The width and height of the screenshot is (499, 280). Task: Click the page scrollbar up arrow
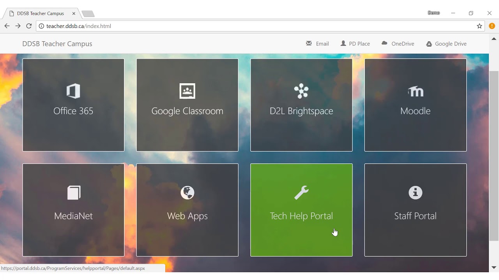[x=494, y=38]
